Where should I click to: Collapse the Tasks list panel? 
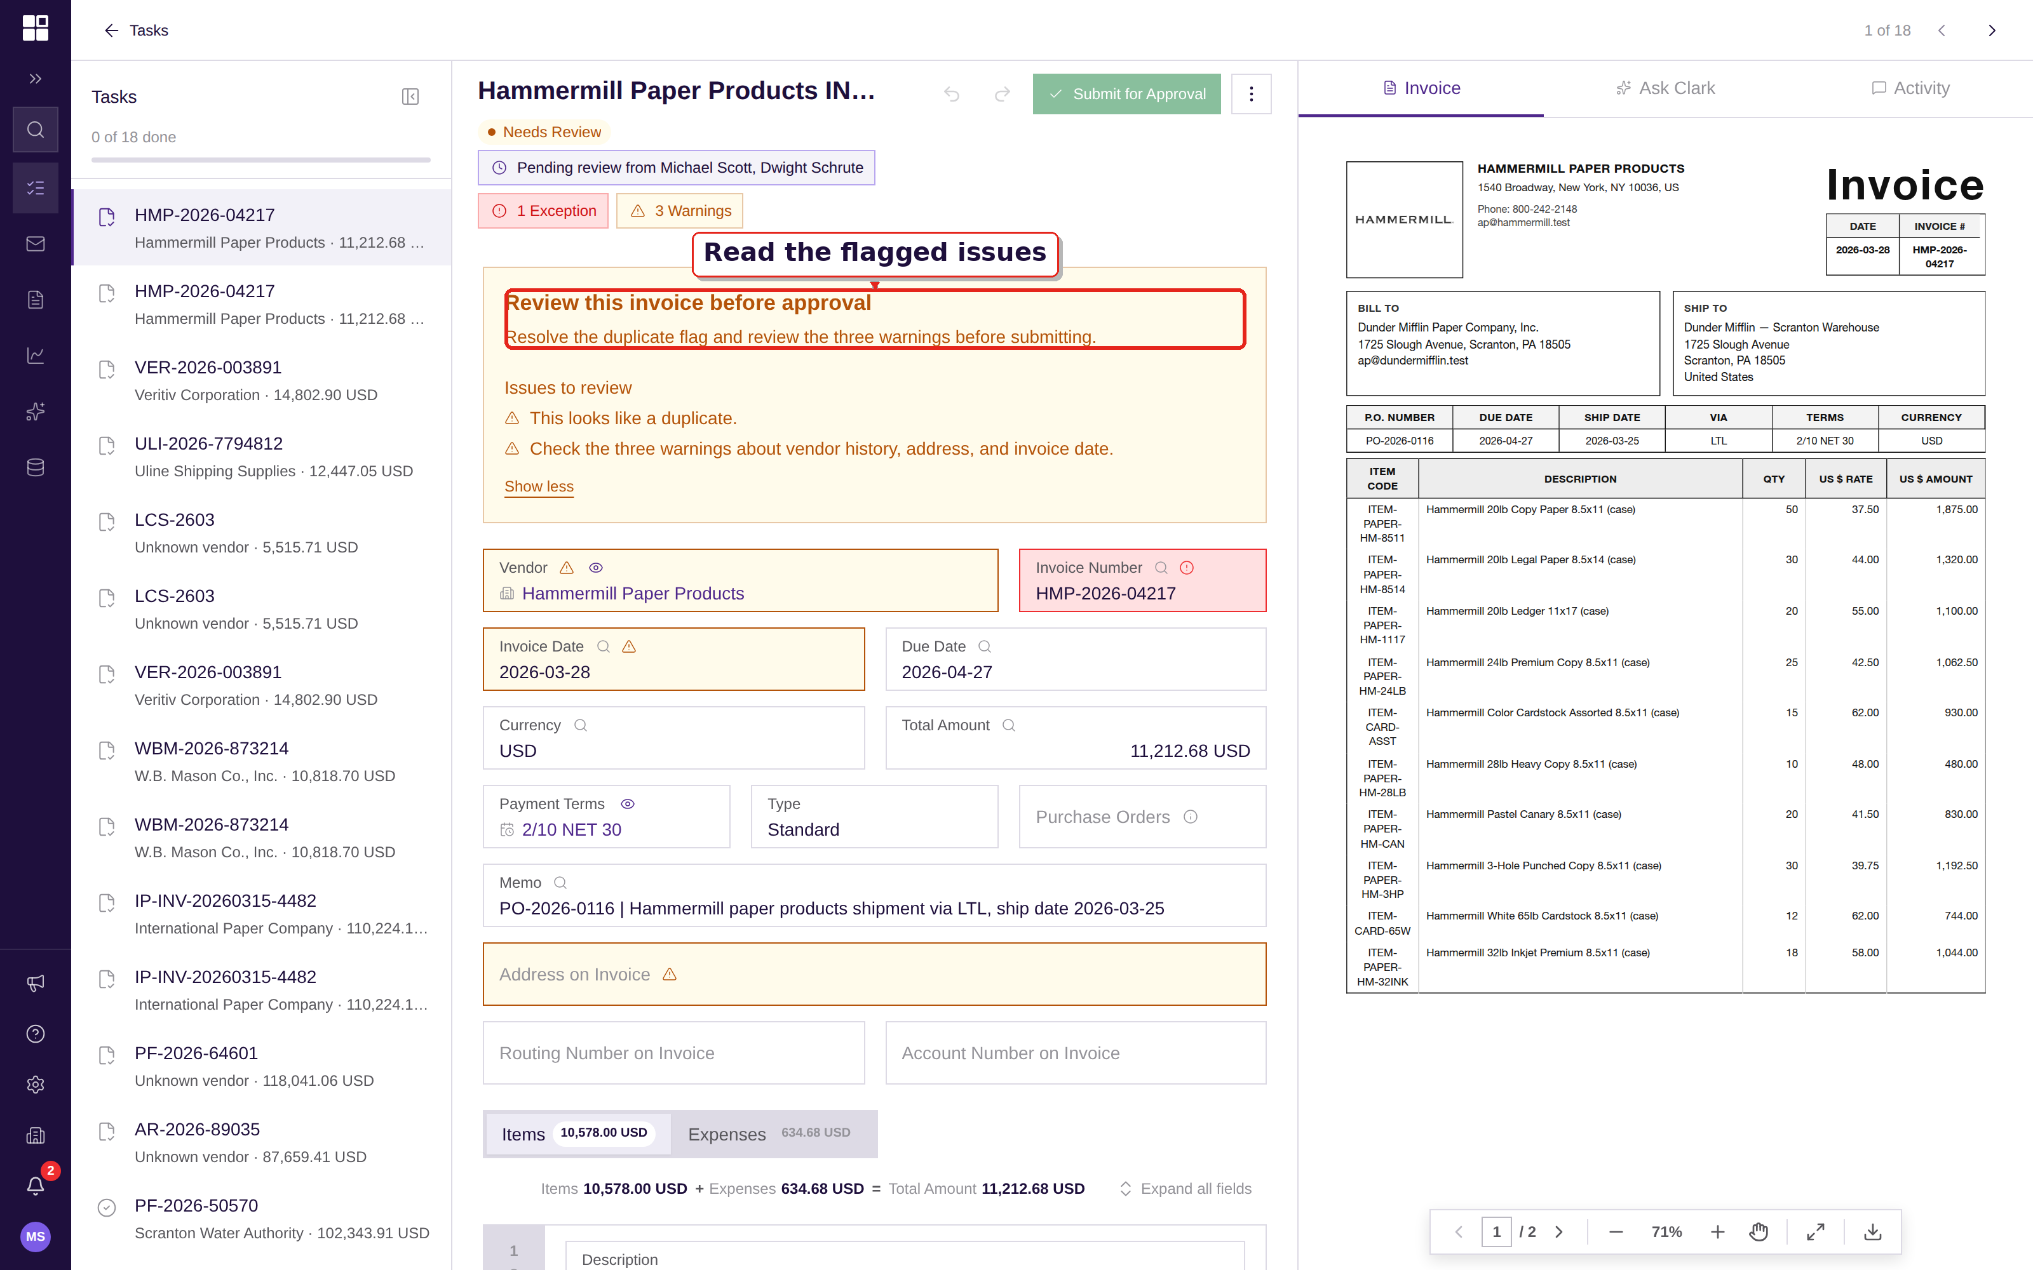(410, 97)
